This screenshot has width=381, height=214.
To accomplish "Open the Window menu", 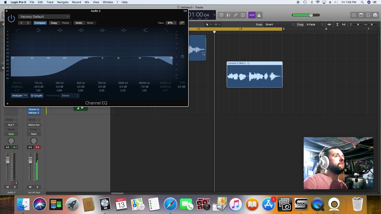I will click(108, 2).
